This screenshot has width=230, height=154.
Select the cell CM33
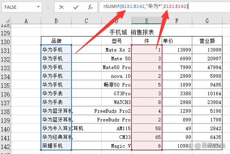[117, 137]
